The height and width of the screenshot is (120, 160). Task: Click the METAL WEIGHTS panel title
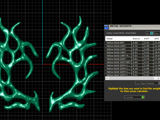point(121,26)
